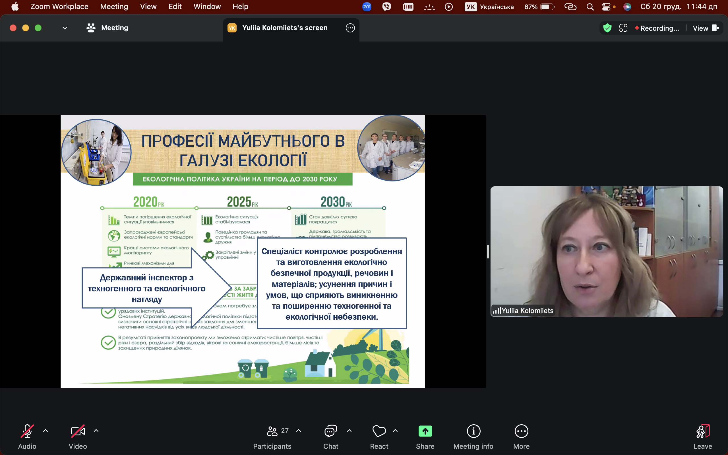This screenshot has width=728, height=455.
Task: Grab the divider handle beside the shared screen
Action: pyautogui.click(x=488, y=252)
